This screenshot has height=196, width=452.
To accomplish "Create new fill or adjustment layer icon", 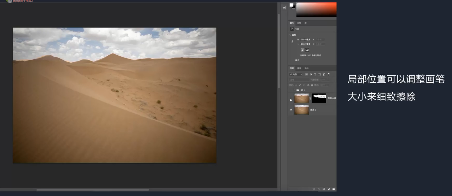I will point(328,189).
